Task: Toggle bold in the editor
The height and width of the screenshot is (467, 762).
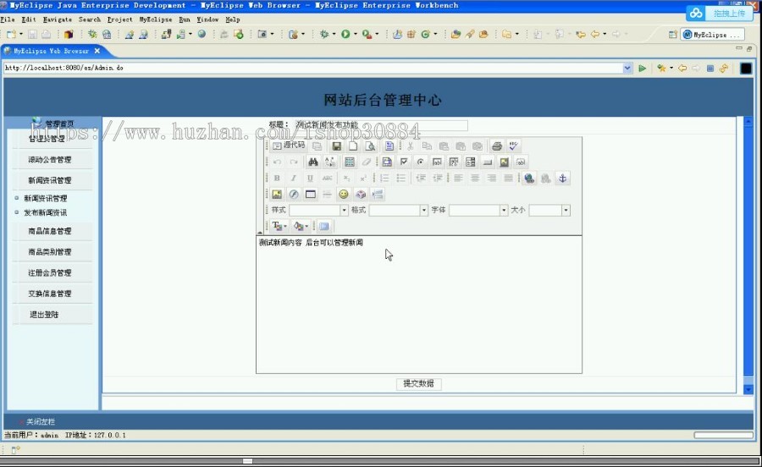Action: [x=277, y=179]
